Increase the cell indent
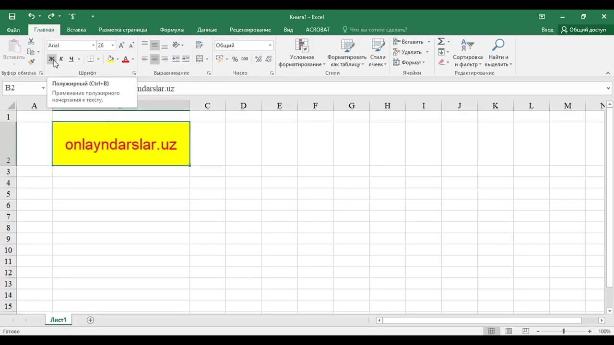Image resolution: width=614 pixels, height=345 pixels. coord(186,59)
